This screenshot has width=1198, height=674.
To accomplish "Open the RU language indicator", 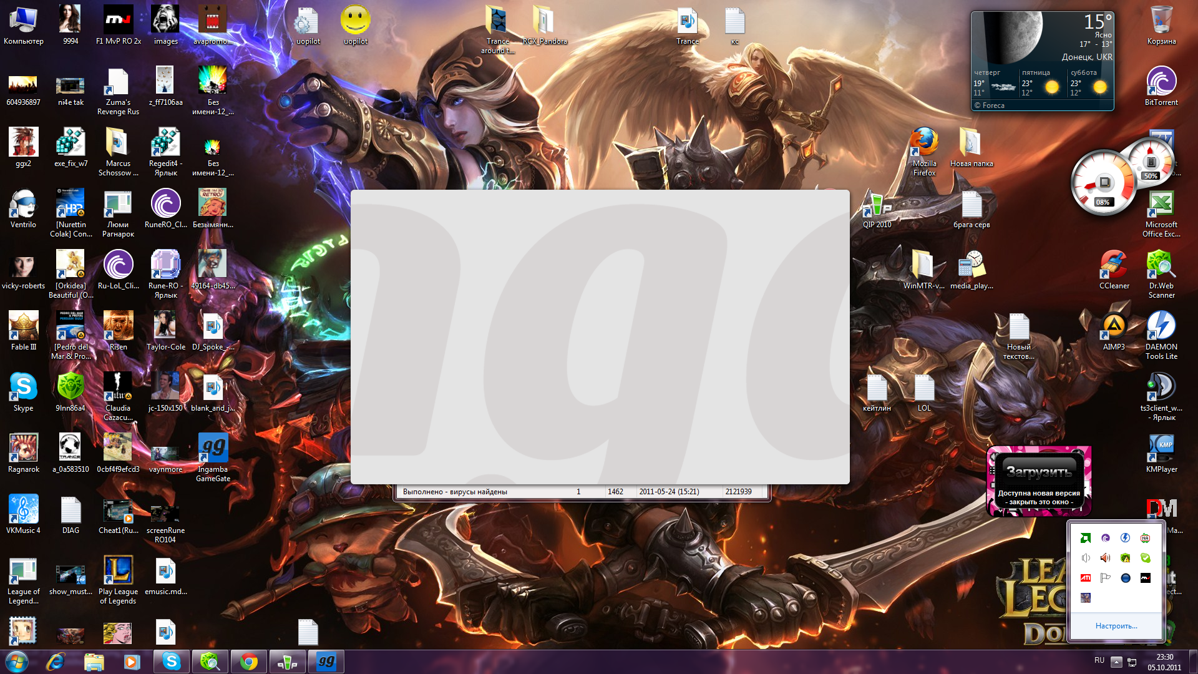I will coord(1099,660).
